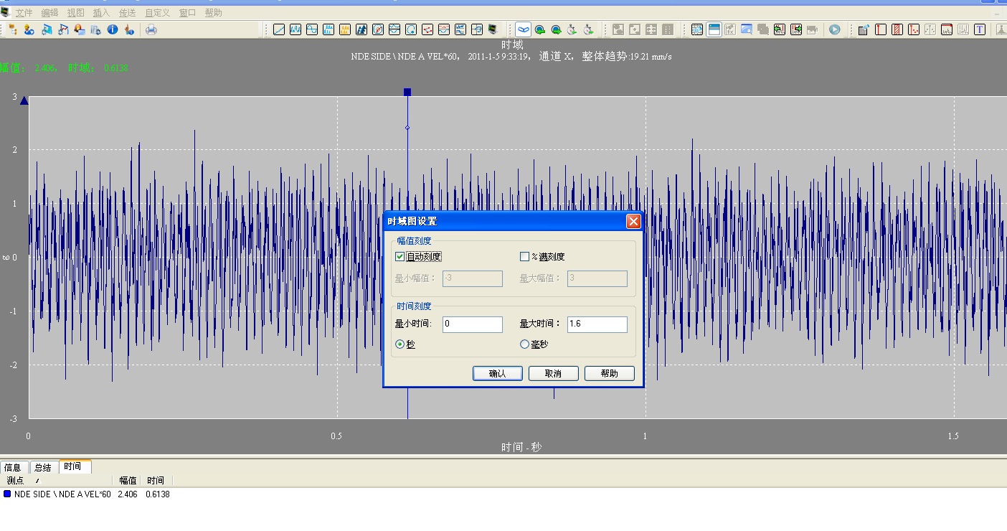Screen dimensions: 1007x531
Task: Switch to the 信息 tab
Action: (13, 467)
